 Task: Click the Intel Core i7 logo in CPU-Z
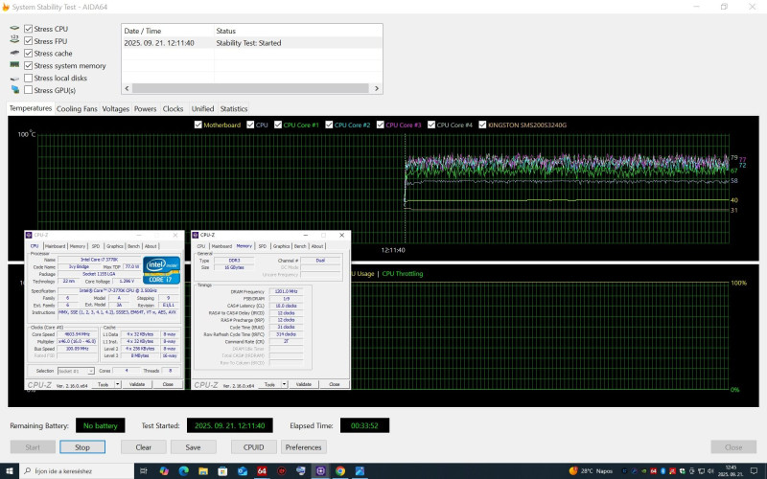tap(161, 270)
